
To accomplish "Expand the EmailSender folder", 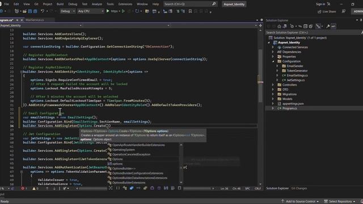I will [x=277, y=66].
